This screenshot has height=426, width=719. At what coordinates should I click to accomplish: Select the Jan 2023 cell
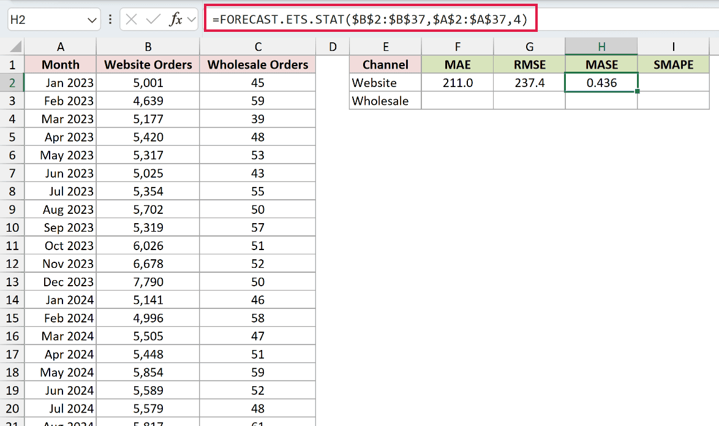pyautogui.click(x=61, y=83)
